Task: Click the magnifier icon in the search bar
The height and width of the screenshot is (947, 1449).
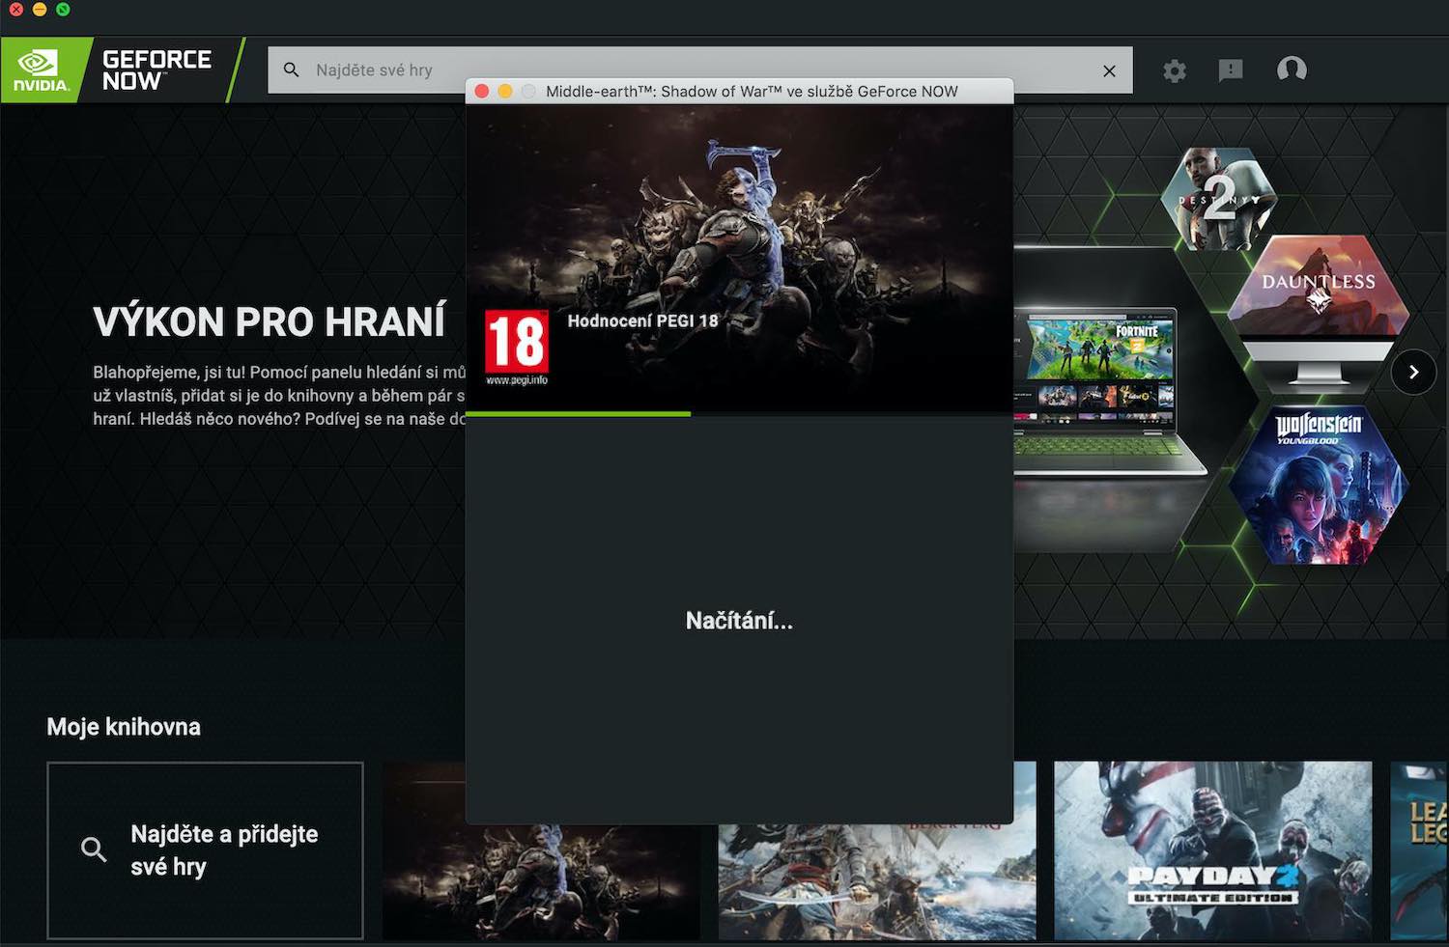Action: pyautogui.click(x=291, y=70)
